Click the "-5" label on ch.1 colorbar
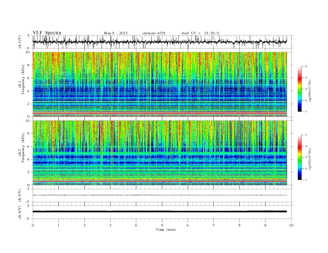The image size is (328, 253). (x=306, y=89)
